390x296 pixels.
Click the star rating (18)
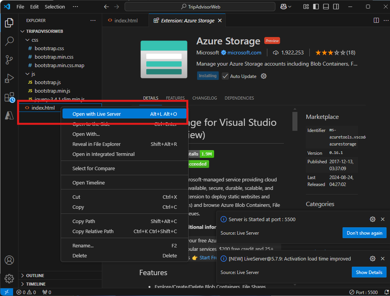point(335,53)
